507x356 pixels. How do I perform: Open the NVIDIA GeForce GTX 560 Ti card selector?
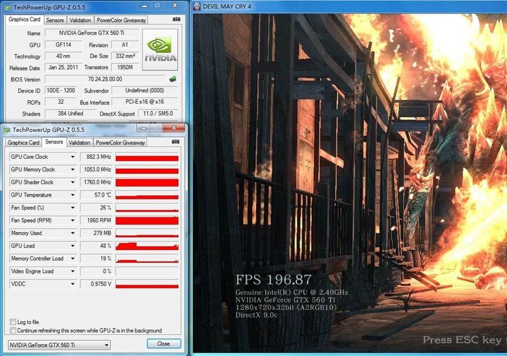point(59,345)
